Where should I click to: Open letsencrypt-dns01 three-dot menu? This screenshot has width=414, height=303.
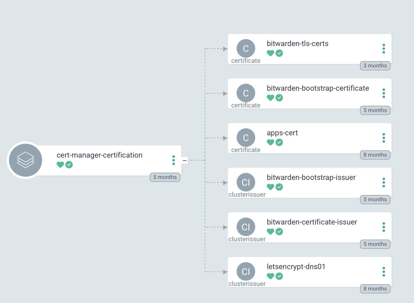(x=384, y=272)
